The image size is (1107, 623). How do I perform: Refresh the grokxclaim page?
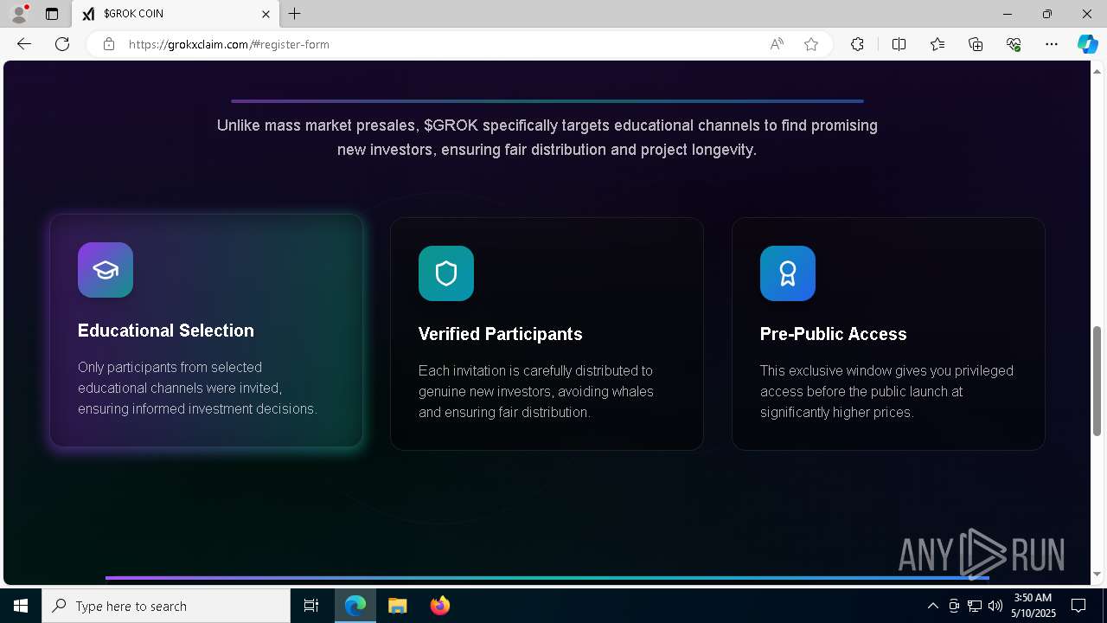coord(62,44)
